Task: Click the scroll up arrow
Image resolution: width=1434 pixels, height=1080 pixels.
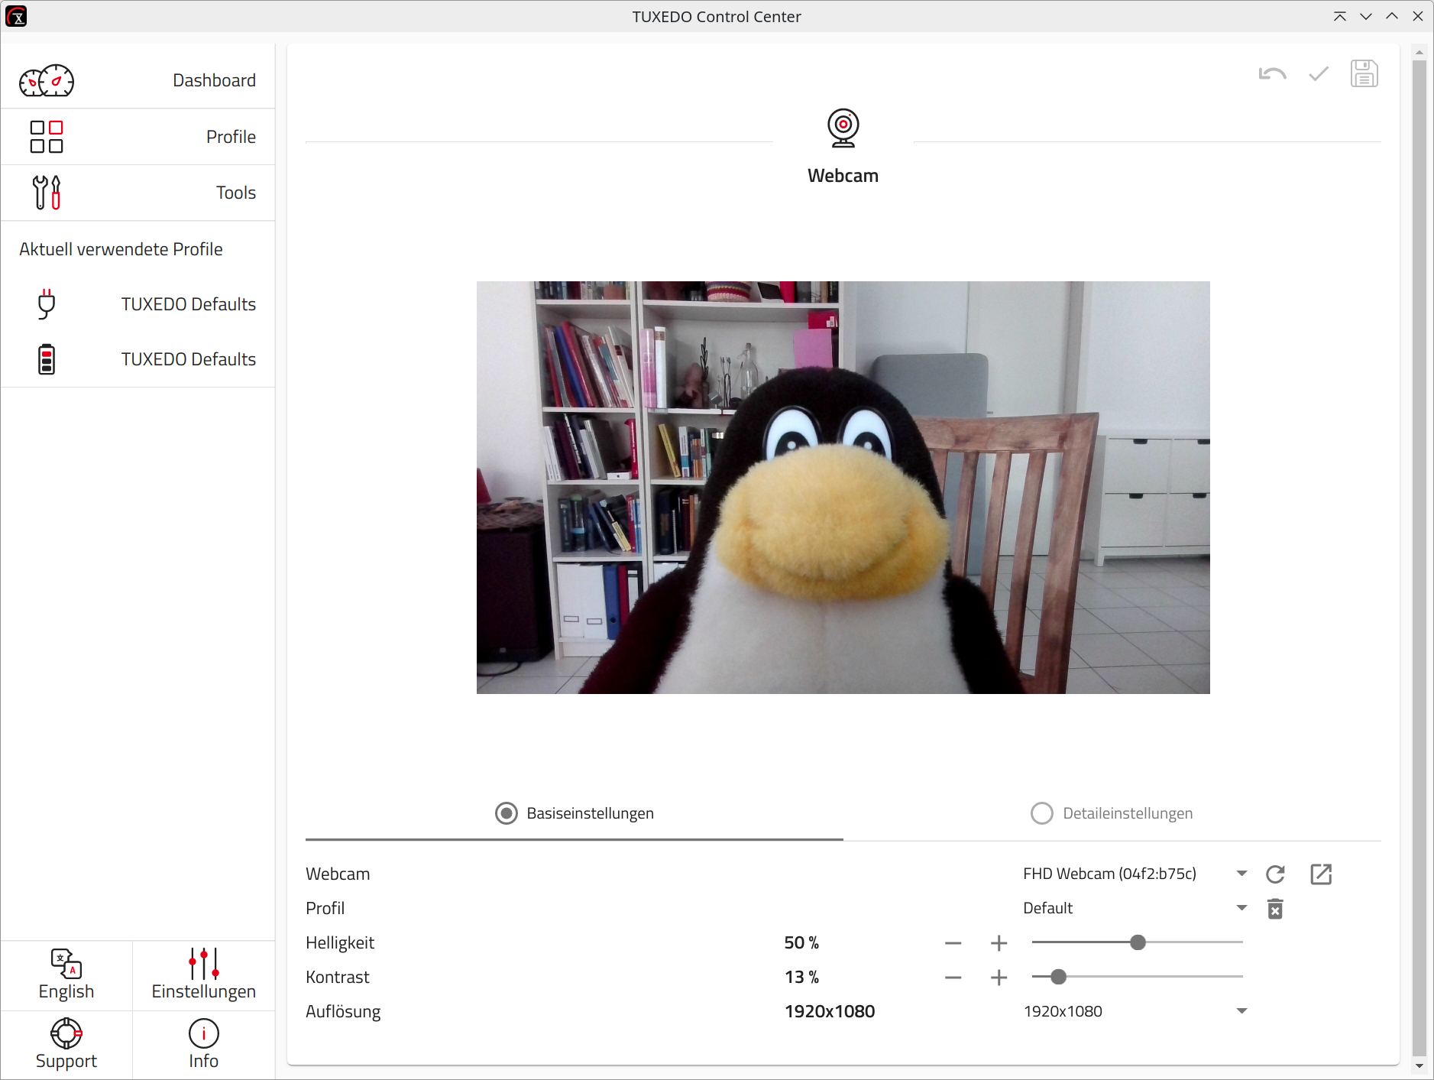Action: pos(1419,53)
